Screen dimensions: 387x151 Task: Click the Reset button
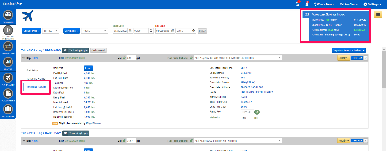click(x=202, y=31)
